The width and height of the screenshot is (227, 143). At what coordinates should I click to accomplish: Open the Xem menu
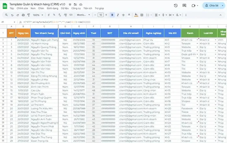[33, 8]
